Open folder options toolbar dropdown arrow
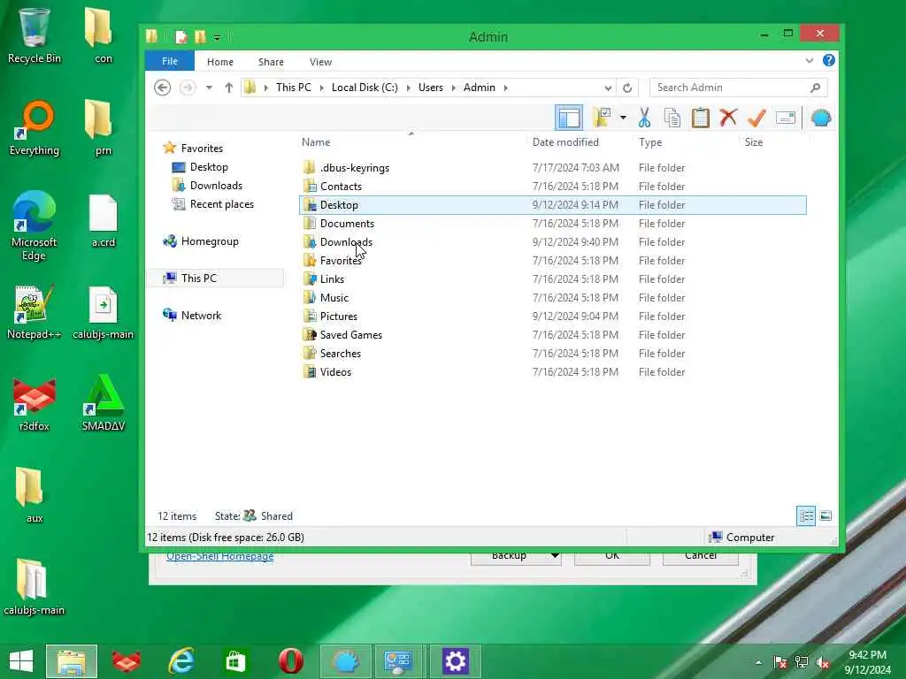Viewport: 906px width, 679px height. (623, 118)
